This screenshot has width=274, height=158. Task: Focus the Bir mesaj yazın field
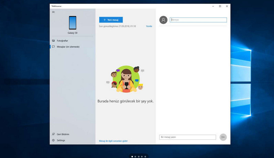coord(188,137)
